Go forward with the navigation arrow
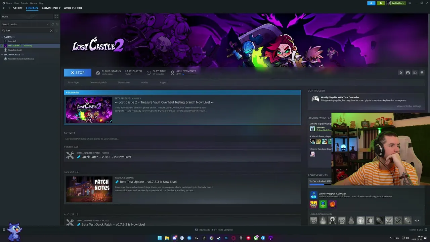Image resolution: width=430 pixels, height=242 pixels. pyautogui.click(x=9, y=8)
